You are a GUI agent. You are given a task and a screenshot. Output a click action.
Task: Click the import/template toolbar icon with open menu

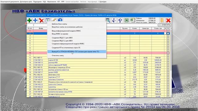pyautogui.click(x=48, y=20)
